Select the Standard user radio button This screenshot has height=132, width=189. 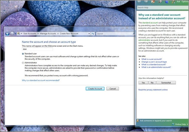click(x=23, y=54)
